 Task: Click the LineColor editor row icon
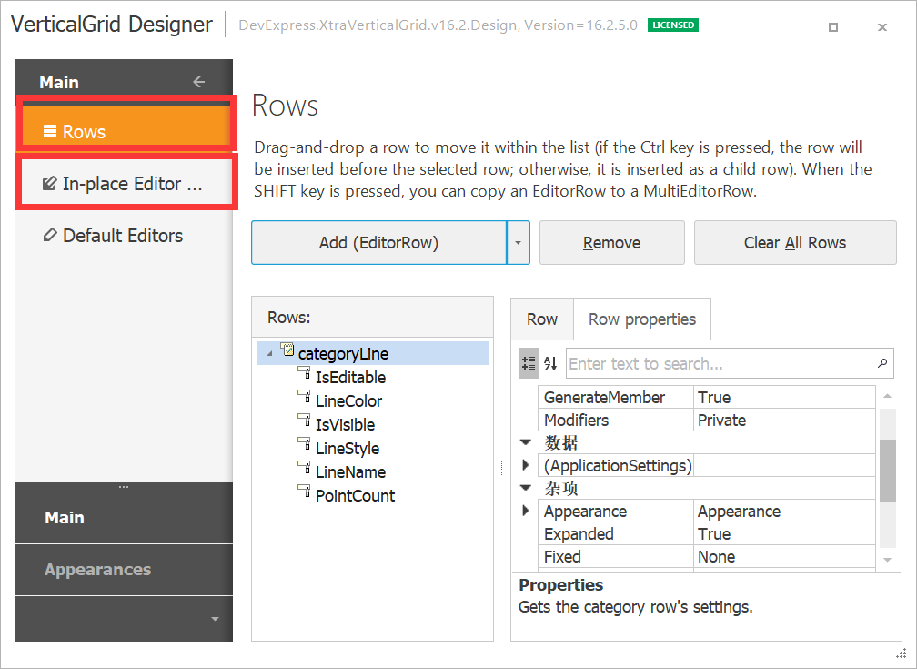pos(304,397)
